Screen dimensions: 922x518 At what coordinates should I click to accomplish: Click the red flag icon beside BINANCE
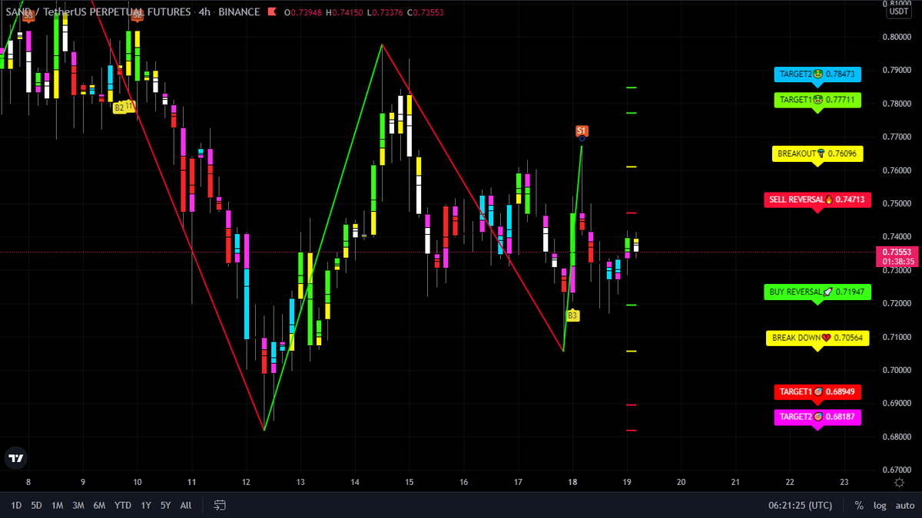point(270,12)
